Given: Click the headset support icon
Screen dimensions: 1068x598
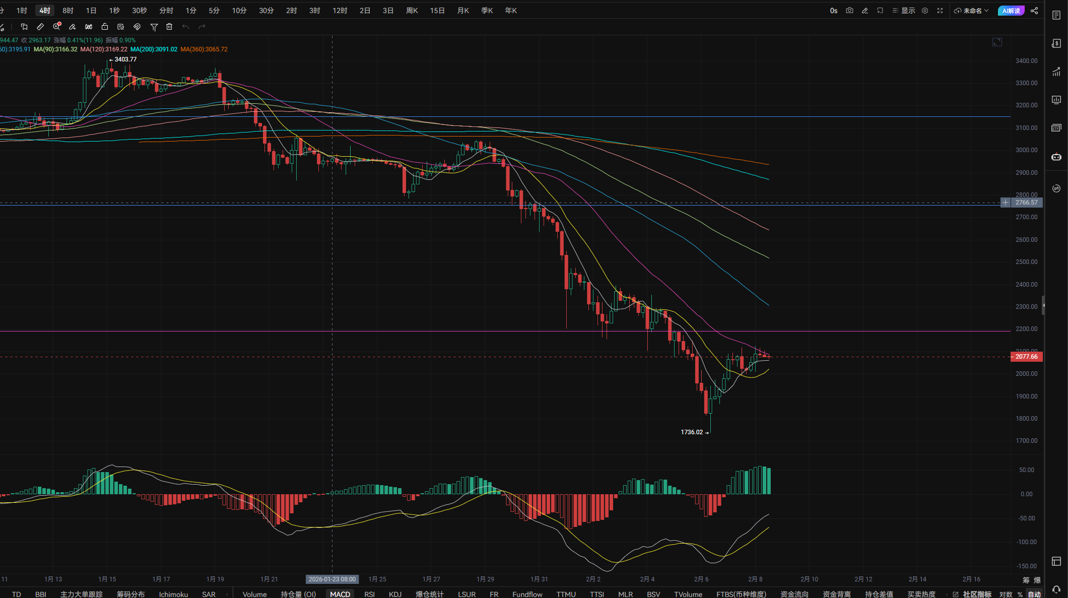Looking at the screenshot, I should pyautogui.click(x=1056, y=589).
